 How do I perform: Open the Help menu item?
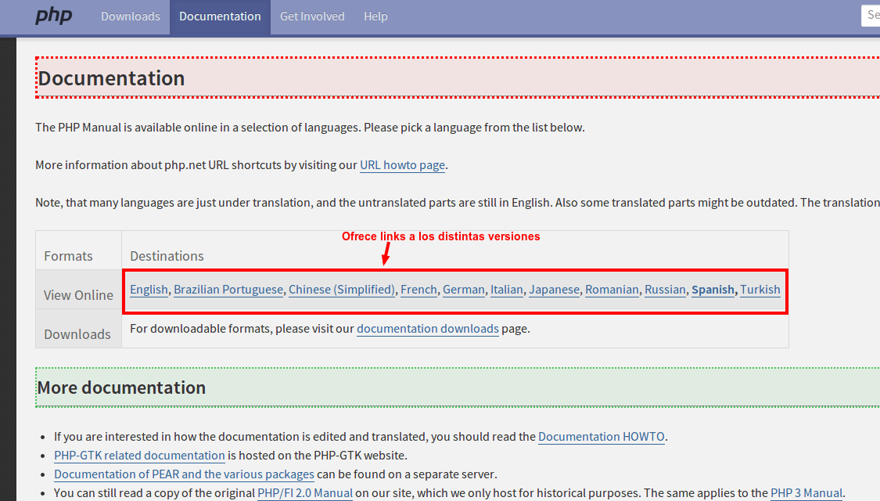(375, 17)
